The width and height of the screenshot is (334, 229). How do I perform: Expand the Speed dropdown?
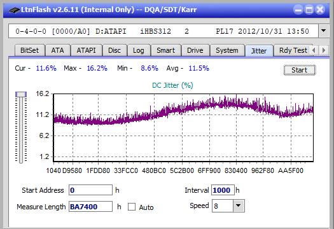(x=239, y=205)
